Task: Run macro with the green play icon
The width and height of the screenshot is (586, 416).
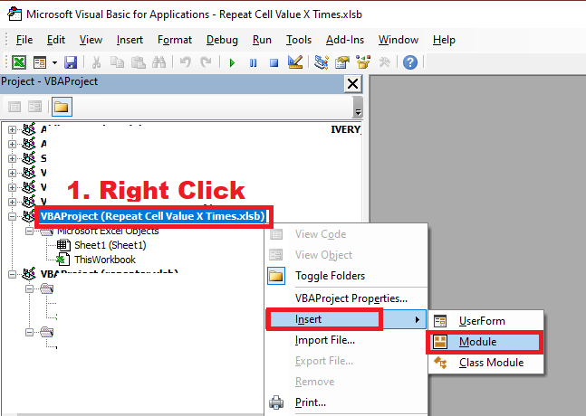Action: point(232,62)
